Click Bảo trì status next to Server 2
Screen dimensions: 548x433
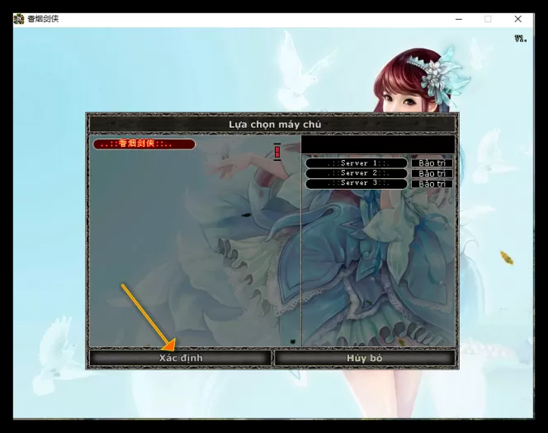(432, 173)
